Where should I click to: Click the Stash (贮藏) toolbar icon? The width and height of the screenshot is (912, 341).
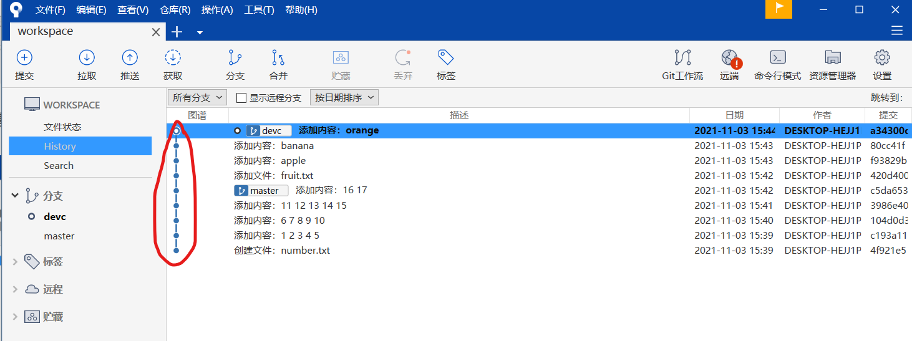[x=341, y=58]
